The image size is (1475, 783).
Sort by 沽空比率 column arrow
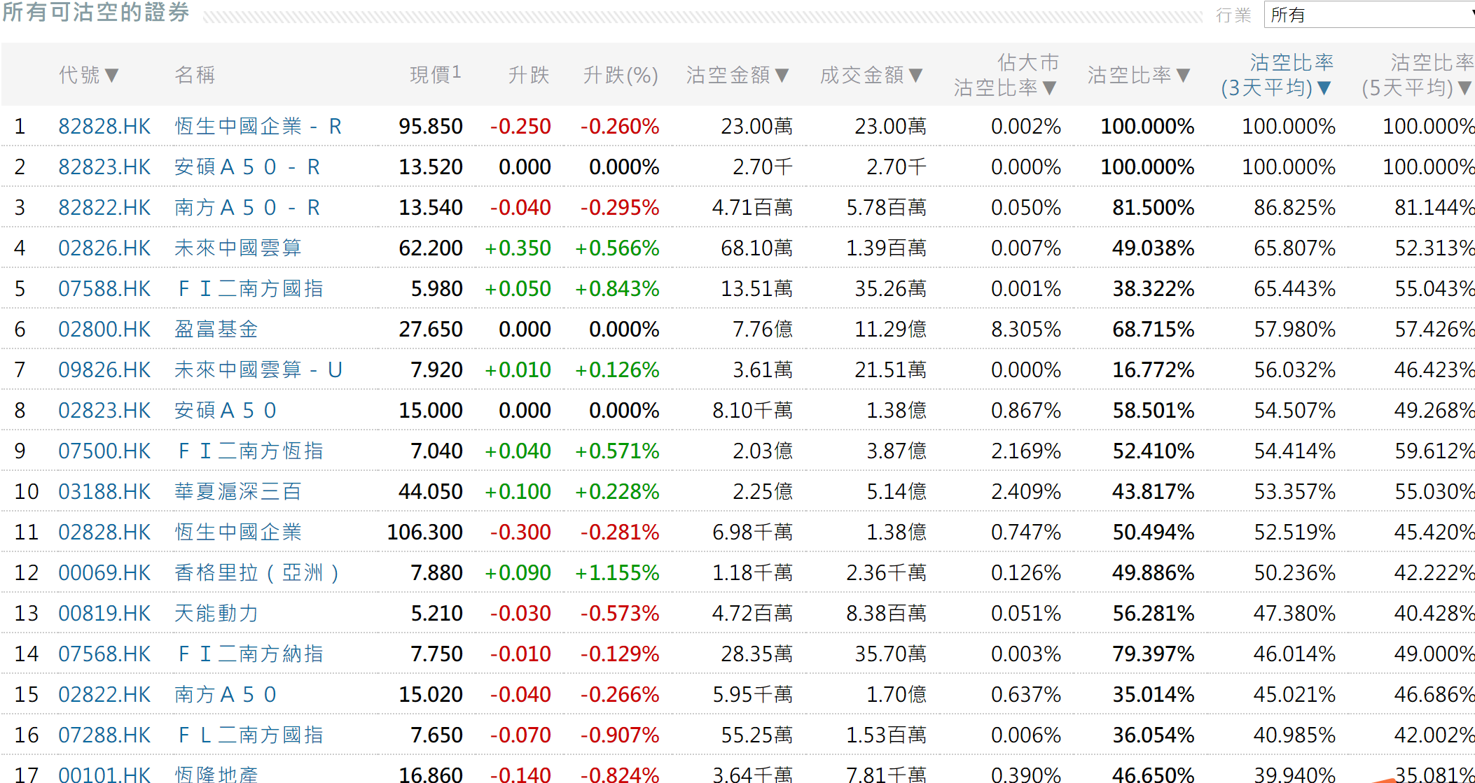coord(1184,75)
